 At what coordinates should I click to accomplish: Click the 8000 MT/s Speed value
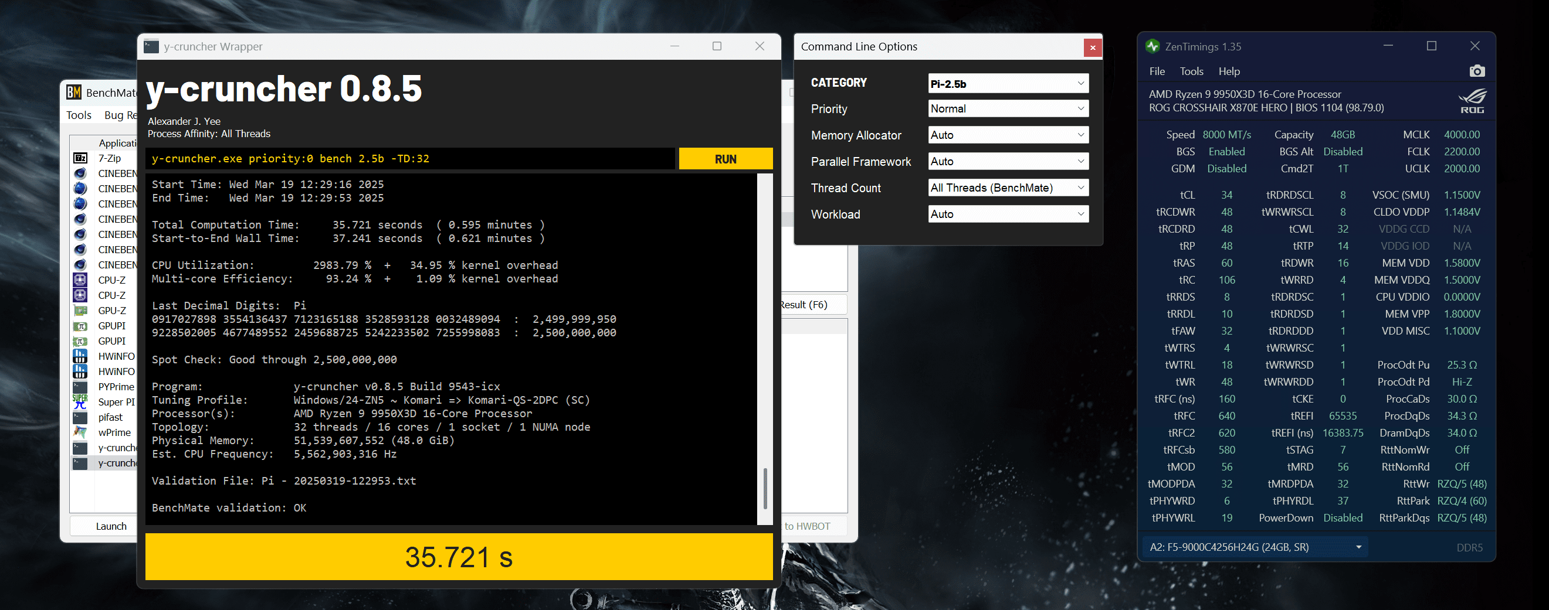click(x=1226, y=135)
